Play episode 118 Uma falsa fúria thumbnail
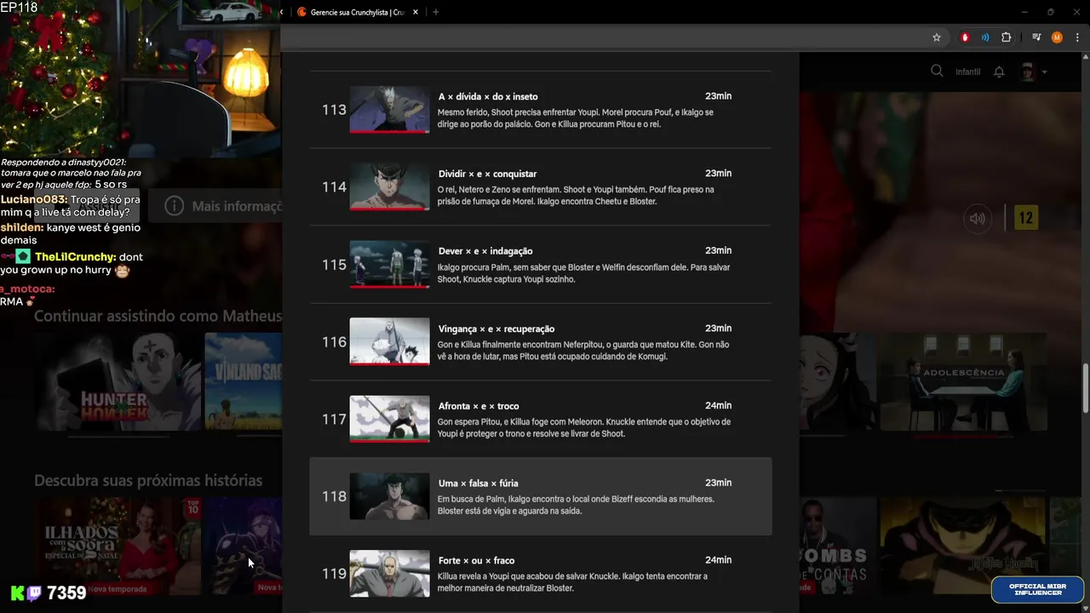Viewport: 1090px width, 613px height. (x=389, y=496)
